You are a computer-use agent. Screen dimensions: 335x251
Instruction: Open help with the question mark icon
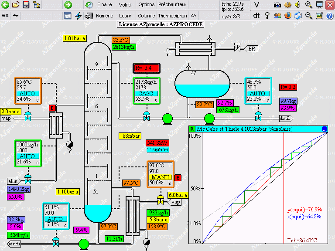[329, 16]
